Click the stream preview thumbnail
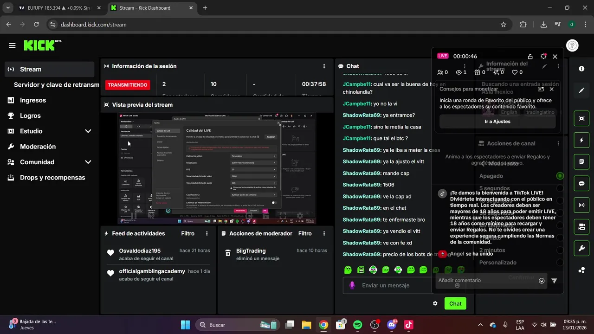The image size is (594, 334). tap(216, 169)
